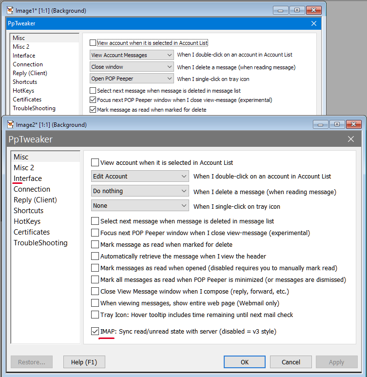Screen dimensions: 367x377
Task: Select Connection in Image1 window list
Action: point(45,64)
